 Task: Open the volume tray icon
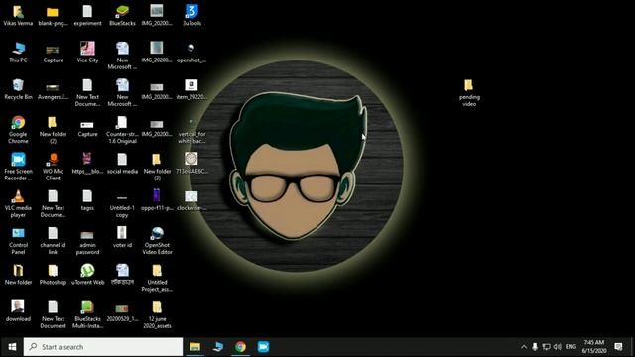point(558,347)
